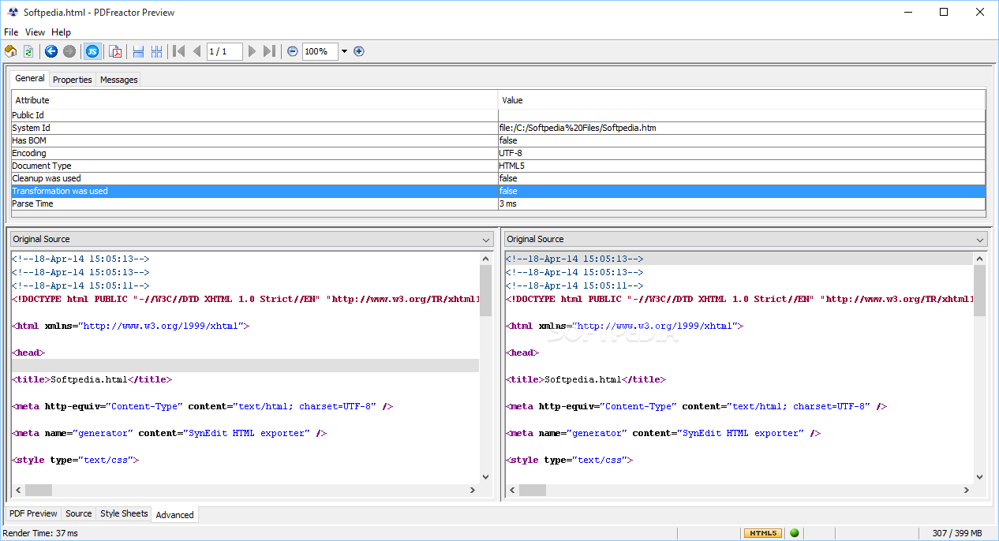Select the Has BOM row
The image size is (999, 541).
499,140
